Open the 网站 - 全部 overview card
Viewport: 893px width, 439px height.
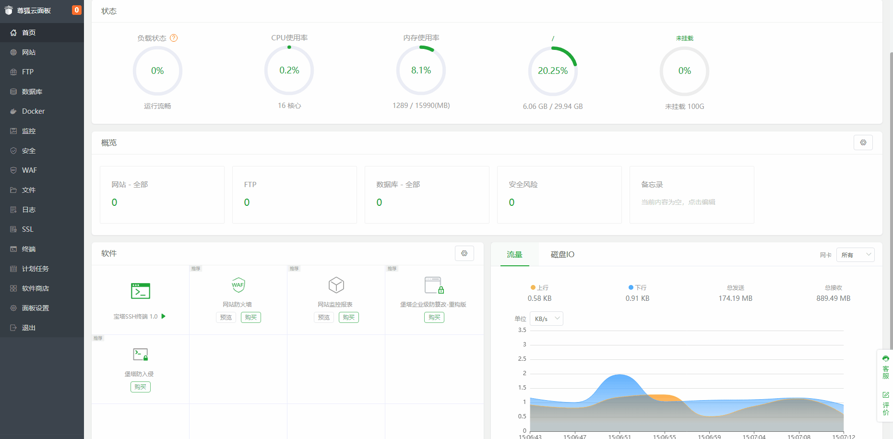click(162, 195)
